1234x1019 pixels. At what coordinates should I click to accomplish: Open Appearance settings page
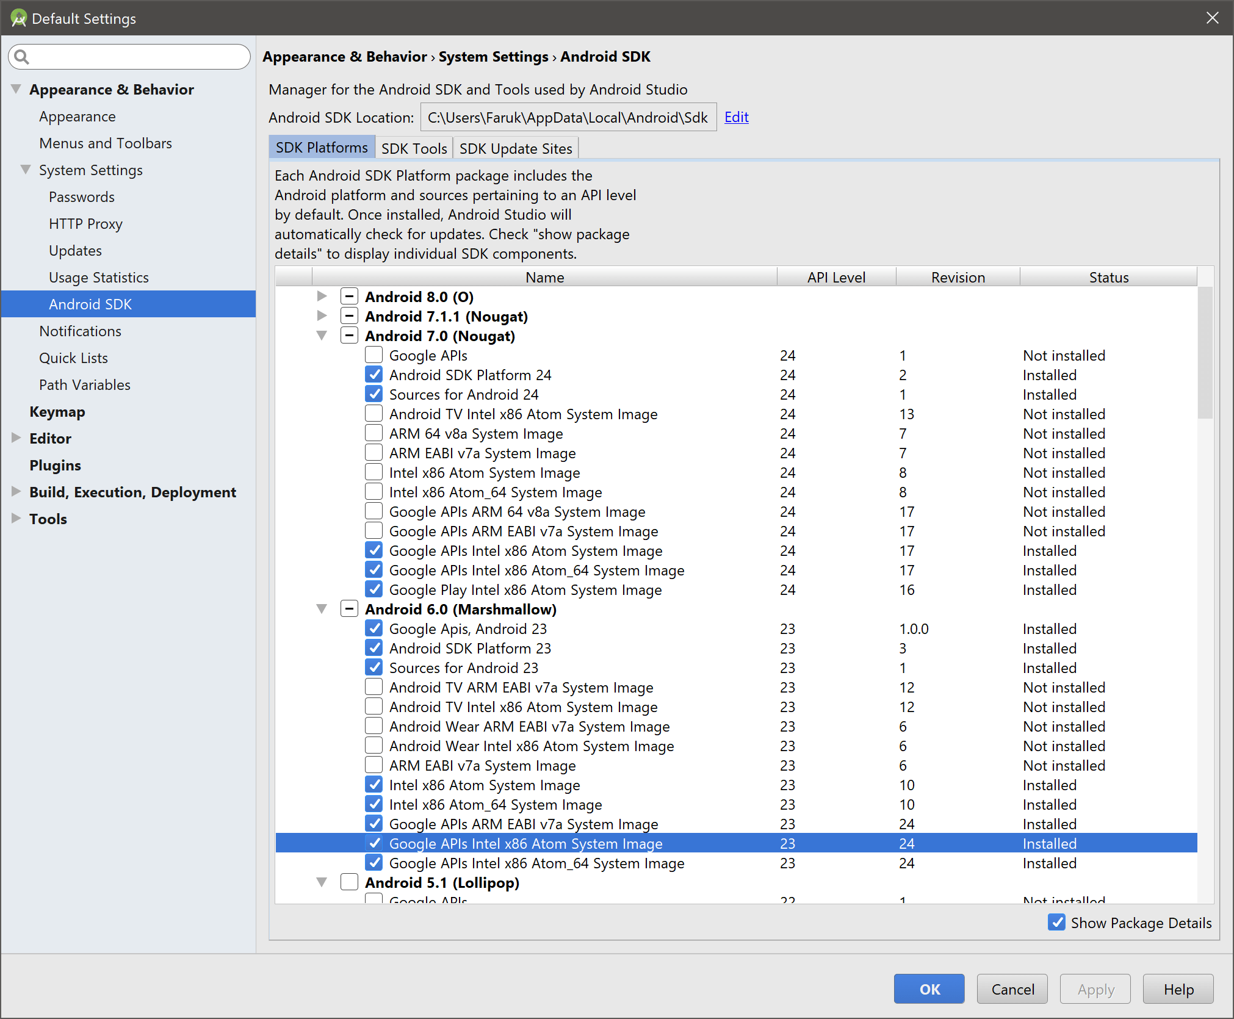click(78, 117)
